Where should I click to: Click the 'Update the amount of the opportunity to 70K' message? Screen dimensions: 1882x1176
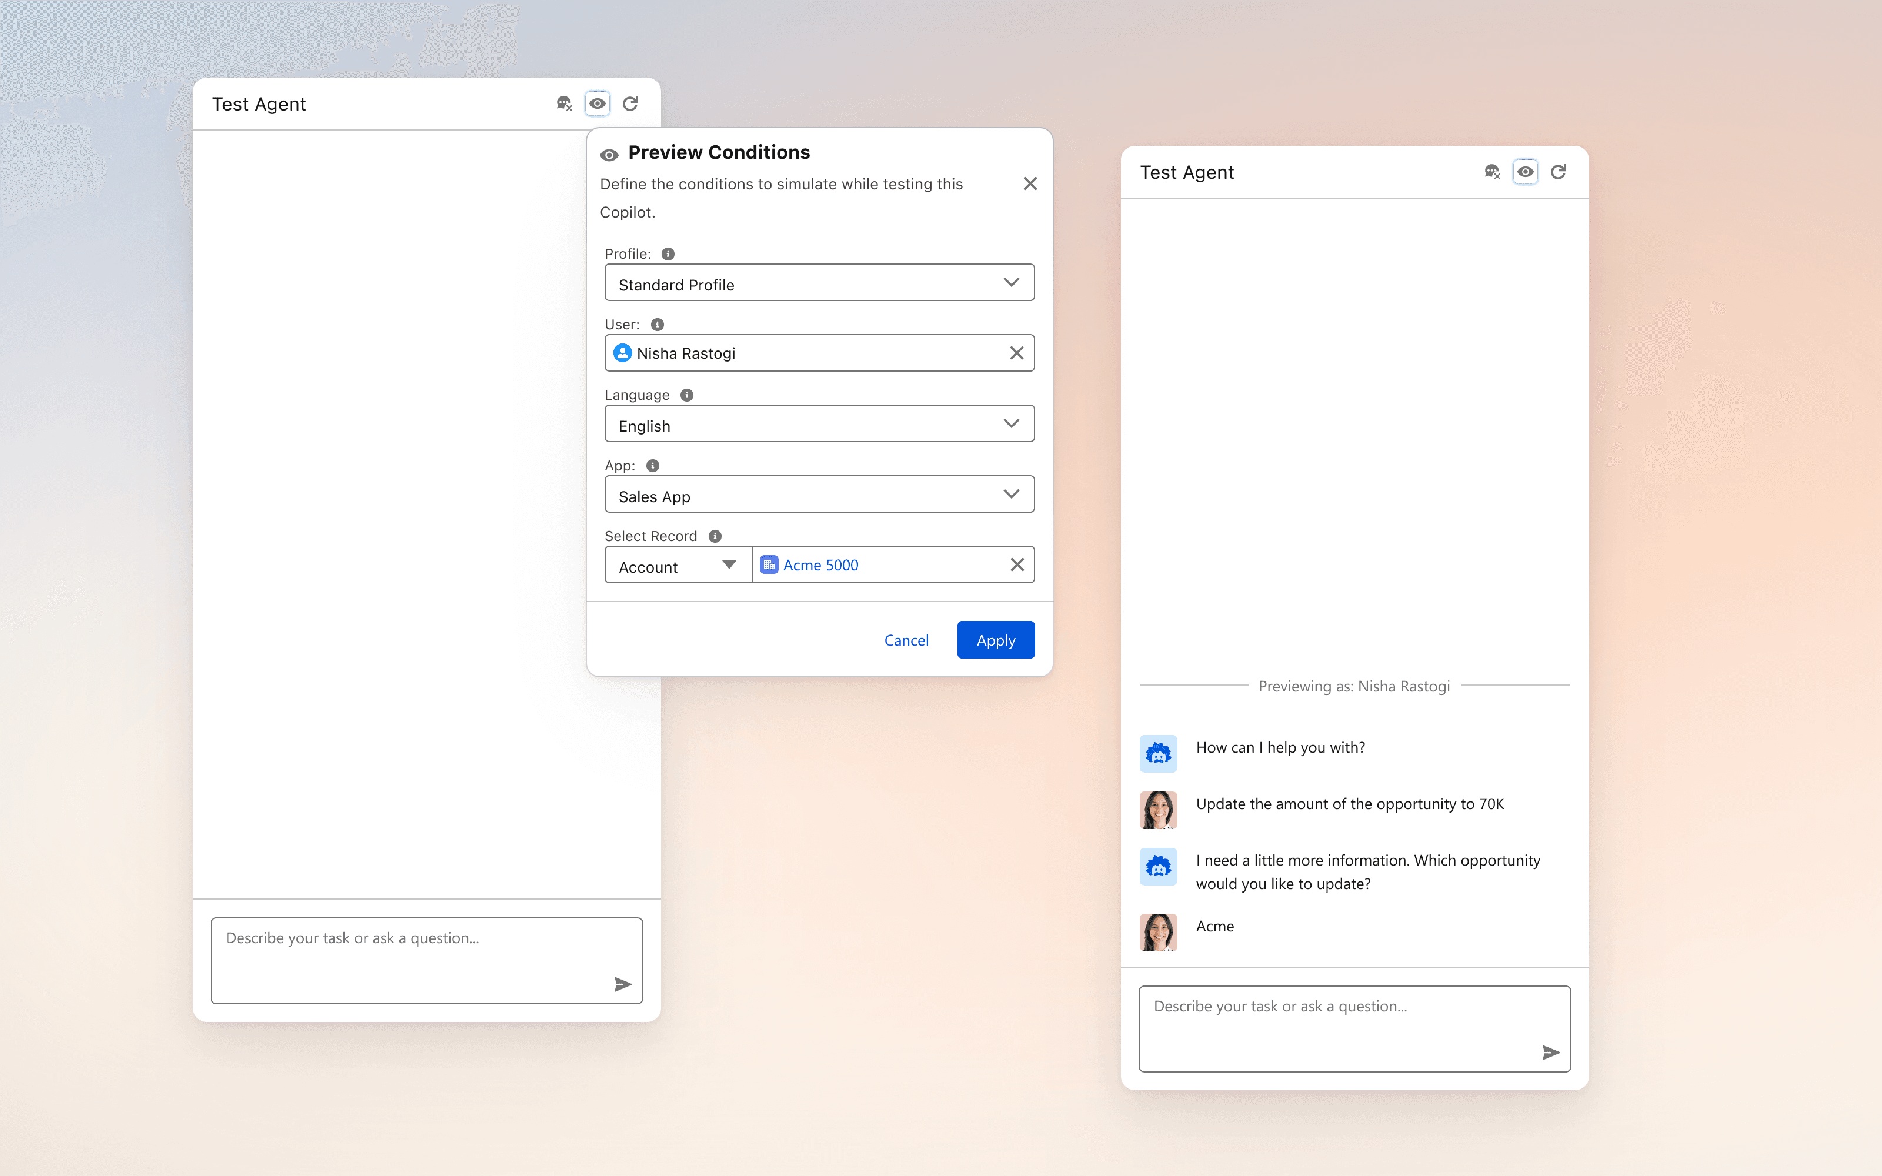pos(1350,804)
